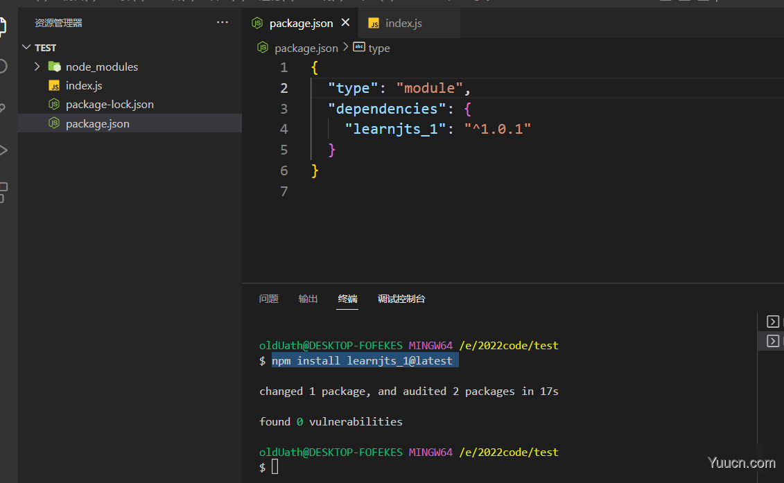Open the Extensions activity bar icon
Image resolution: width=784 pixels, height=483 pixels.
click(3, 193)
